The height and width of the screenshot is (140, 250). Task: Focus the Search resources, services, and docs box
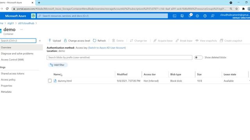tap(102, 16)
